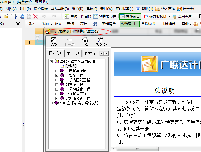Image resolution: width=201 pixels, height=152 pixels.
Task: Click the copy icon in toolbar
Action: tap(22, 16)
